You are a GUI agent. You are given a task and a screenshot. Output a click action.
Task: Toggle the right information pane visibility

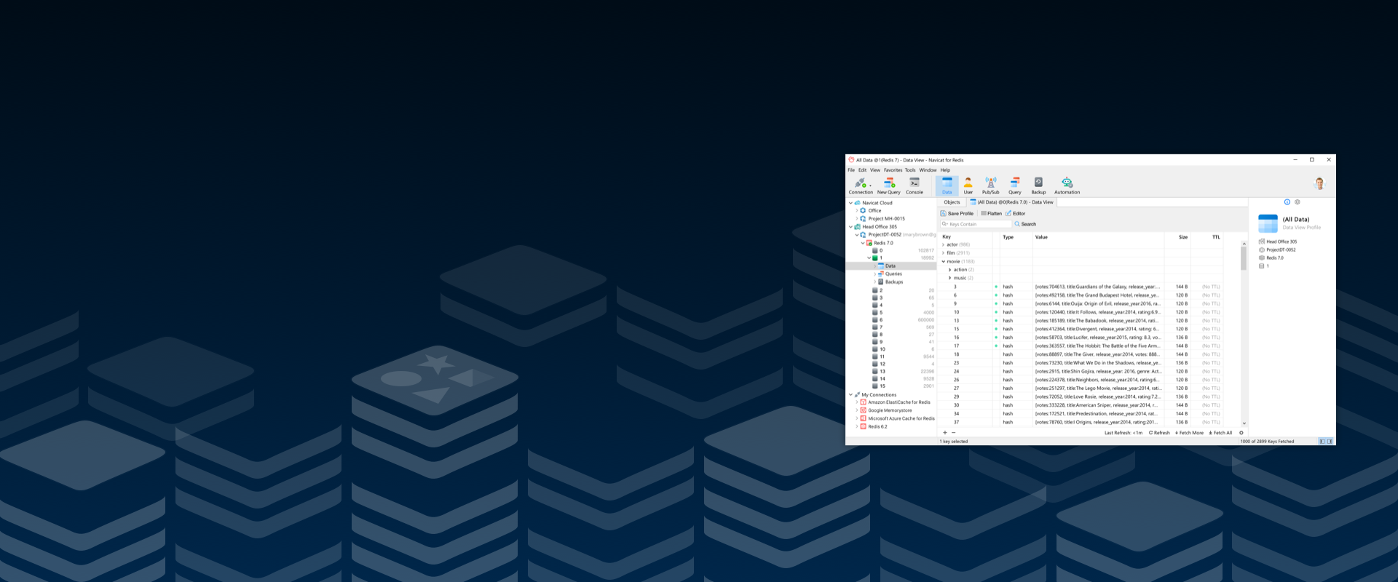point(1330,442)
